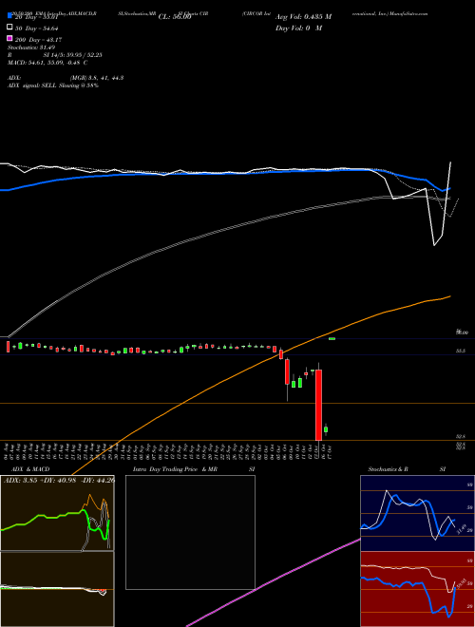The image size is (475, 627).
Task: Click the 52.8 price axis label
Action: [461, 436]
